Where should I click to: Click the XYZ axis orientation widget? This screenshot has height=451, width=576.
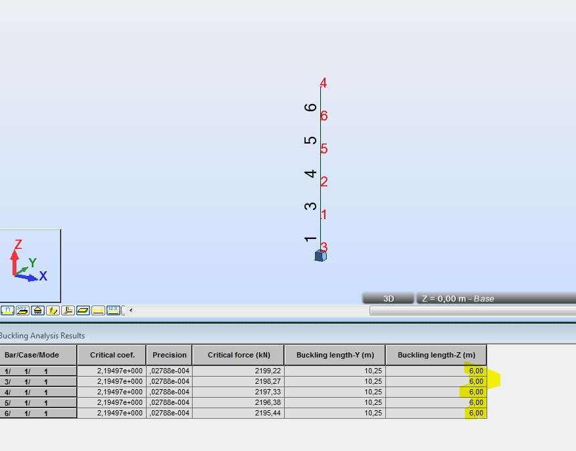[x=30, y=265]
